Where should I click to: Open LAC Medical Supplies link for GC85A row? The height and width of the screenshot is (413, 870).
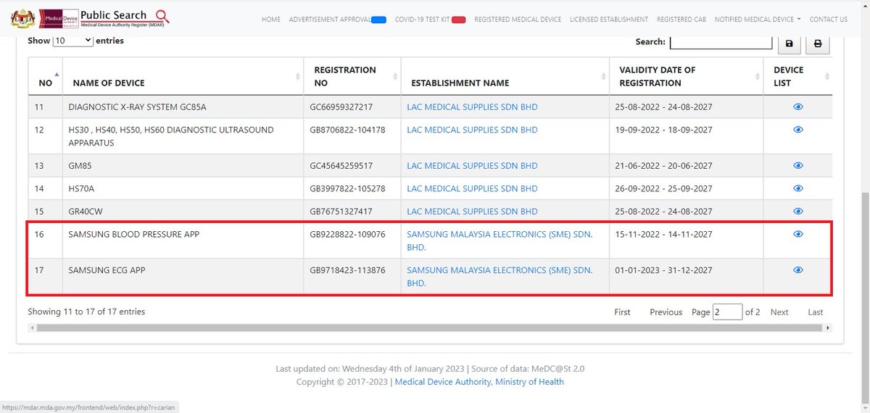coord(472,107)
